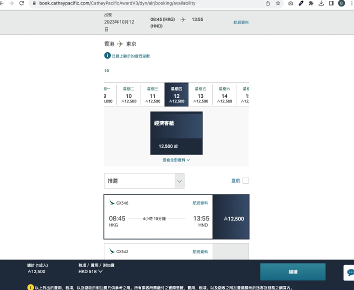Open the chat bubble widget
Viewport: 354px width, 290px height.
[349, 272]
